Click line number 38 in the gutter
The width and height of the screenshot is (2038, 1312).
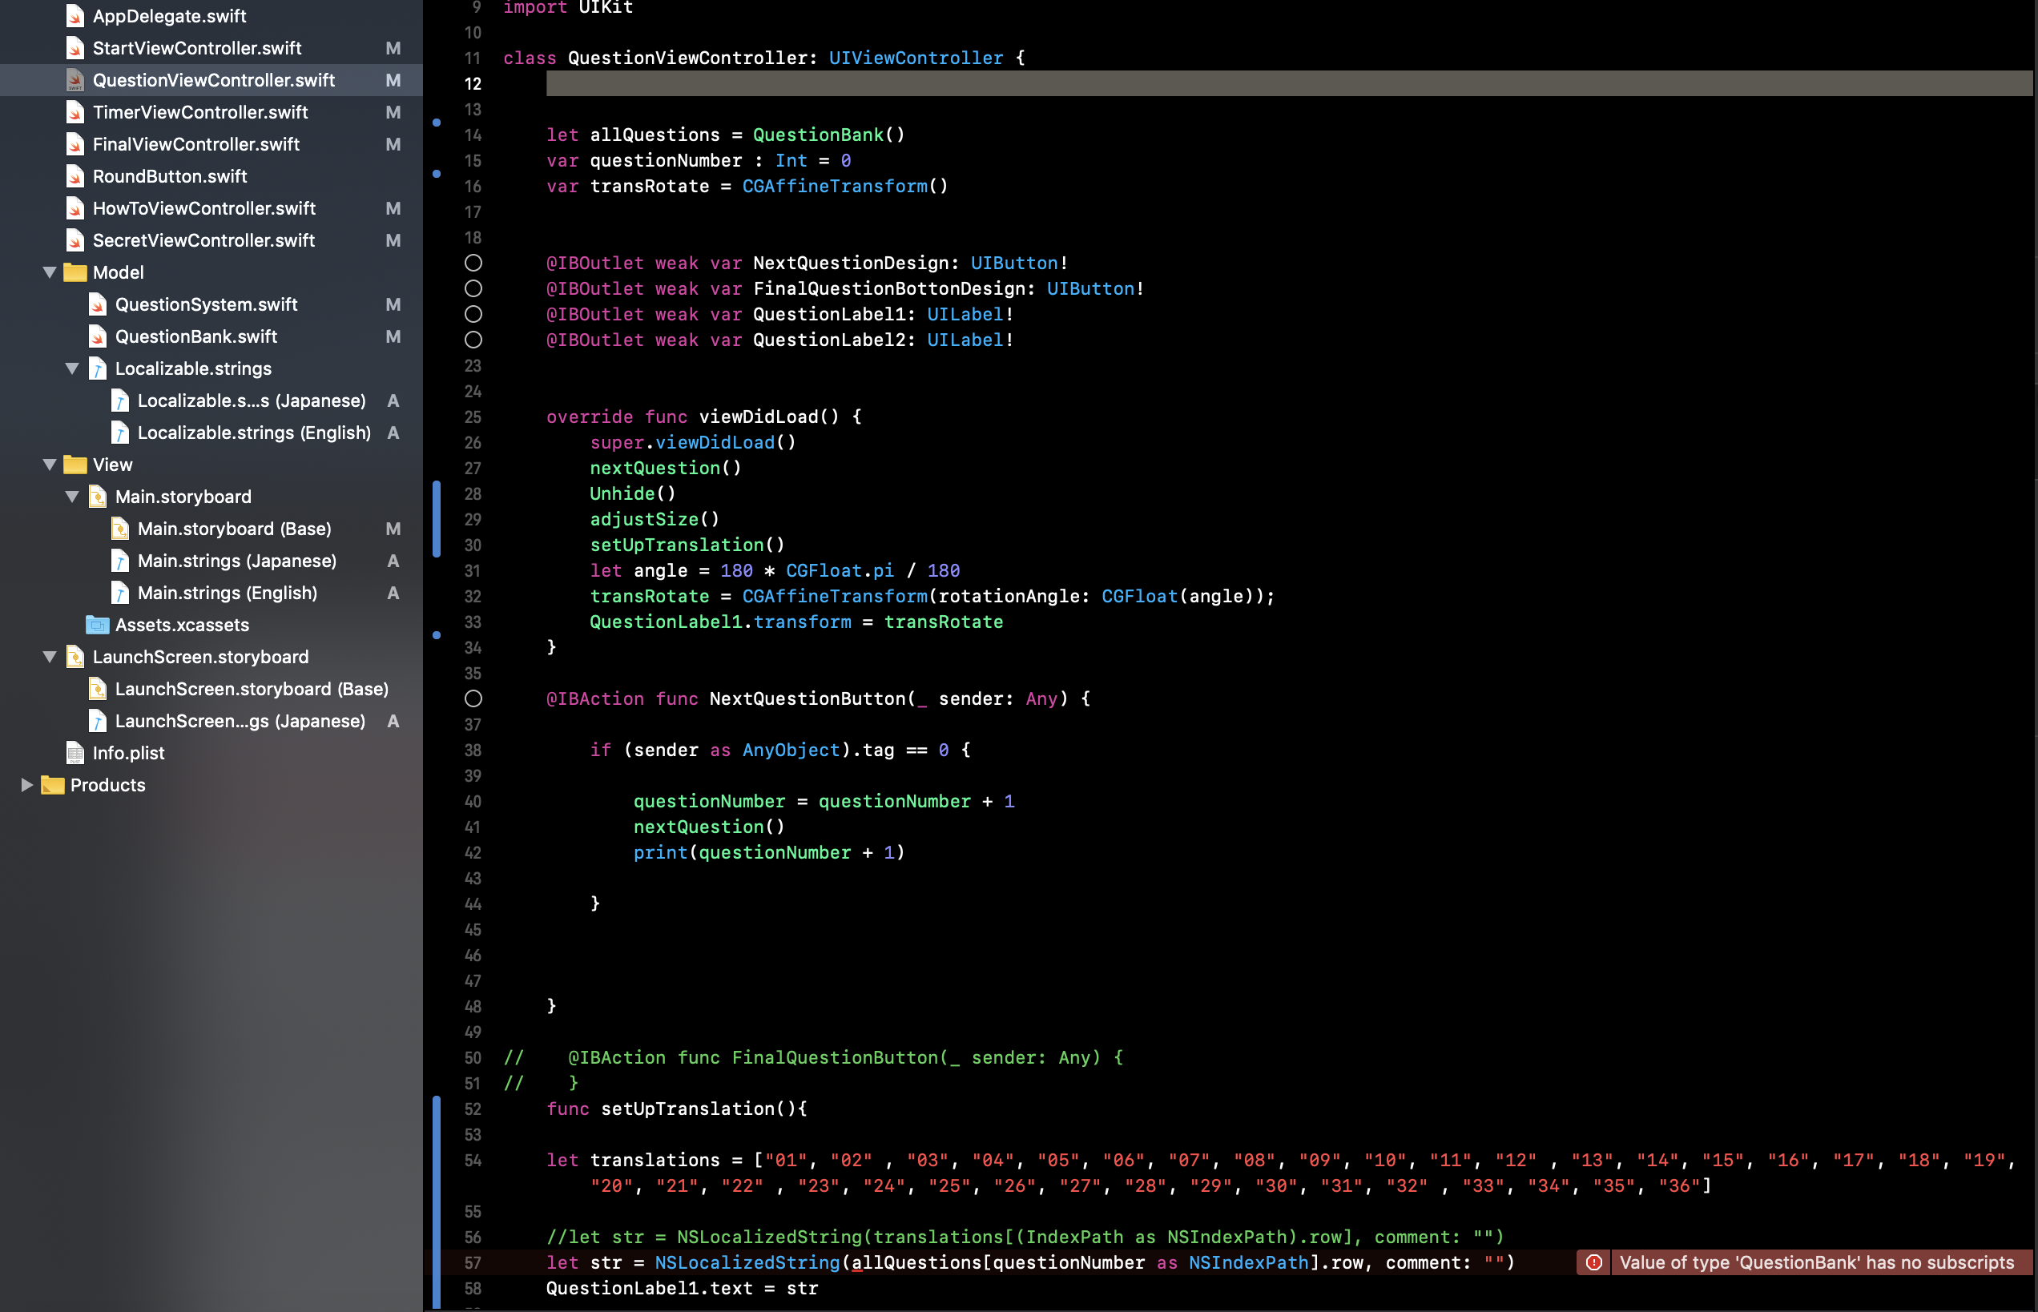point(473,751)
